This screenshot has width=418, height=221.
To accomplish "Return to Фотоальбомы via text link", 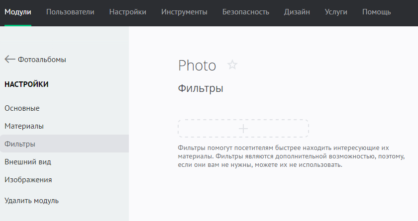I will (x=42, y=60).
